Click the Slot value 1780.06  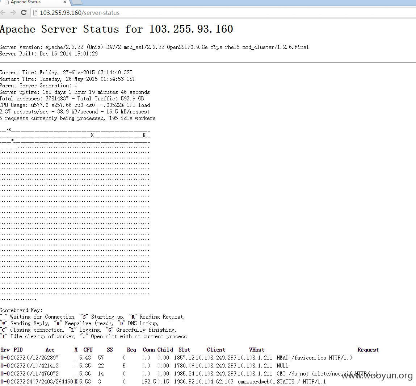click(184, 366)
